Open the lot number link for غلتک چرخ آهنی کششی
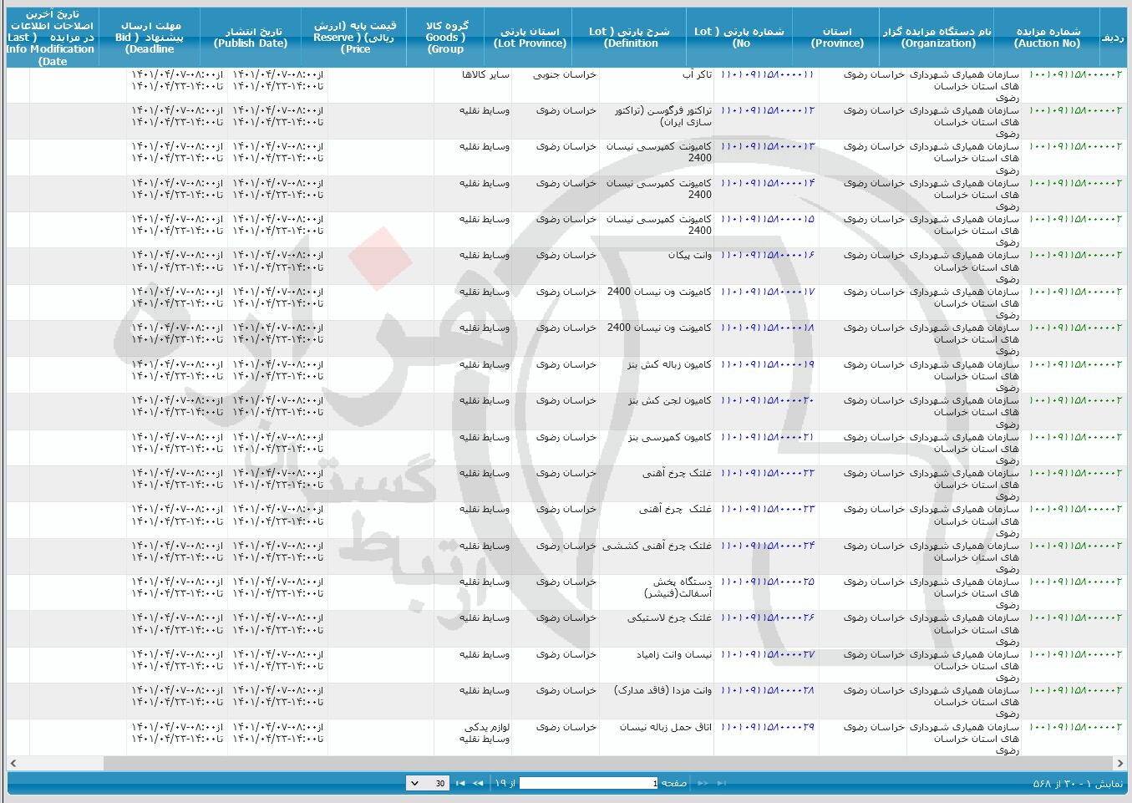The width and height of the screenshot is (1132, 803). (767, 546)
